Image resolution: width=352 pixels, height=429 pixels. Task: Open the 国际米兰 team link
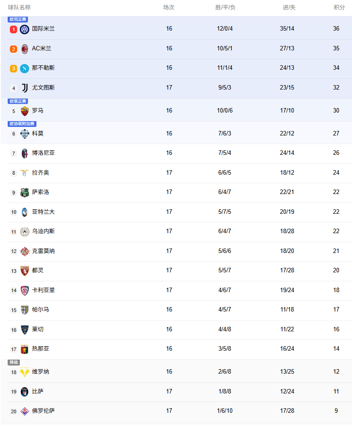[43, 29]
